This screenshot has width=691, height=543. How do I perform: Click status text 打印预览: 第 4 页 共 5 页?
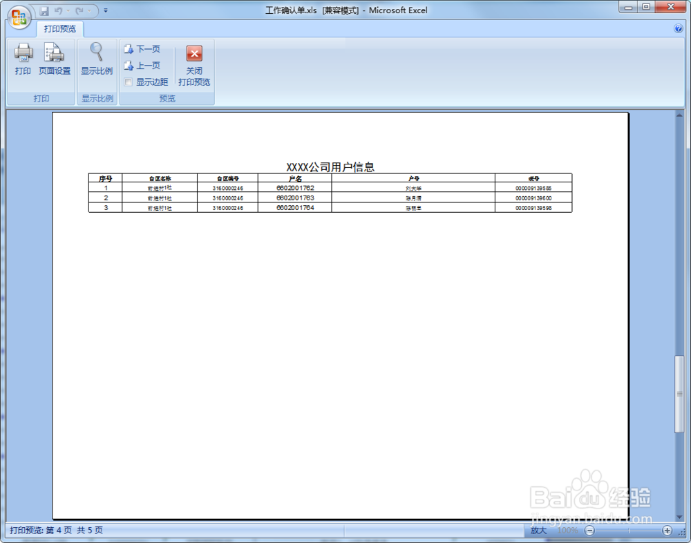tap(57, 530)
